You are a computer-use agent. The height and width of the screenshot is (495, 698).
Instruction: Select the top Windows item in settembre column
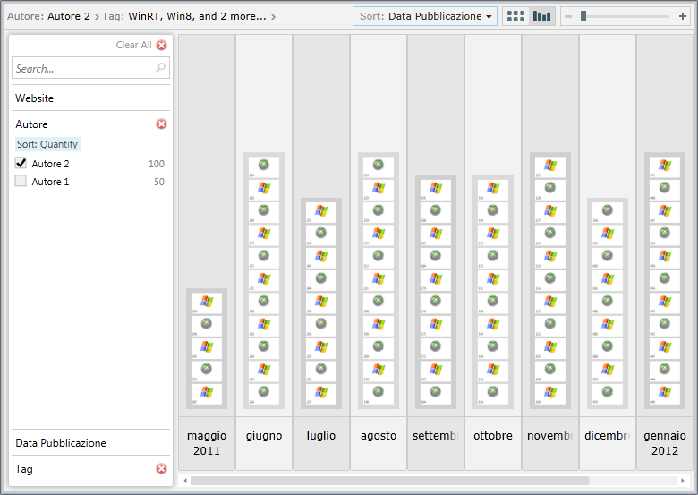436,190
